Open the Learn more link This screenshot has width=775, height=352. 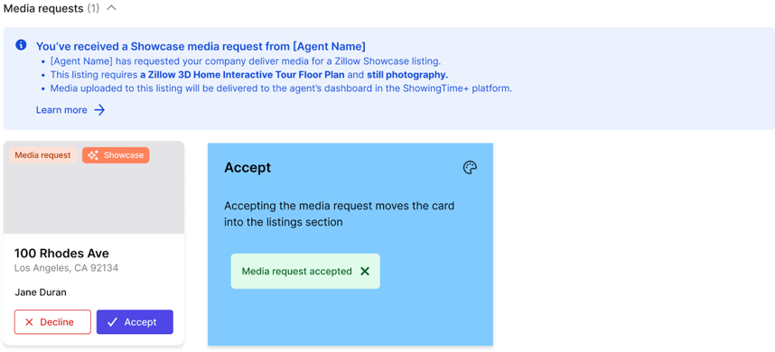pyautogui.click(x=61, y=109)
